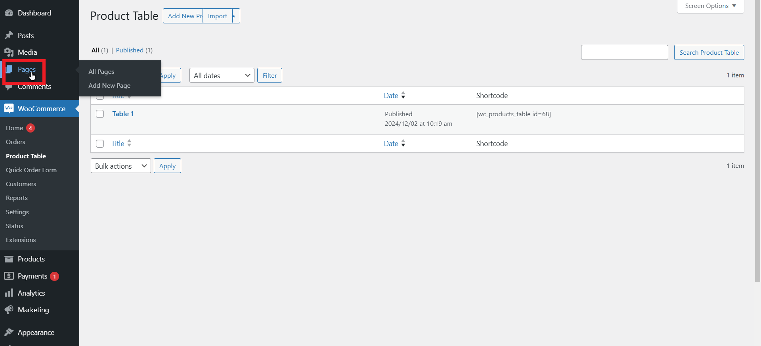
Task: Click the Media icon in sidebar
Action: (9, 52)
